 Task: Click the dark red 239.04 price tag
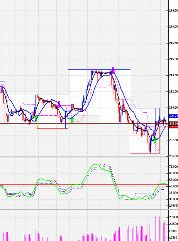[x=173, y=123]
